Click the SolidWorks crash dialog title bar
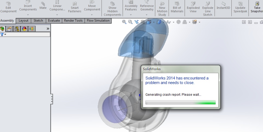This screenshot has width=263, height=132. (181, 69)
